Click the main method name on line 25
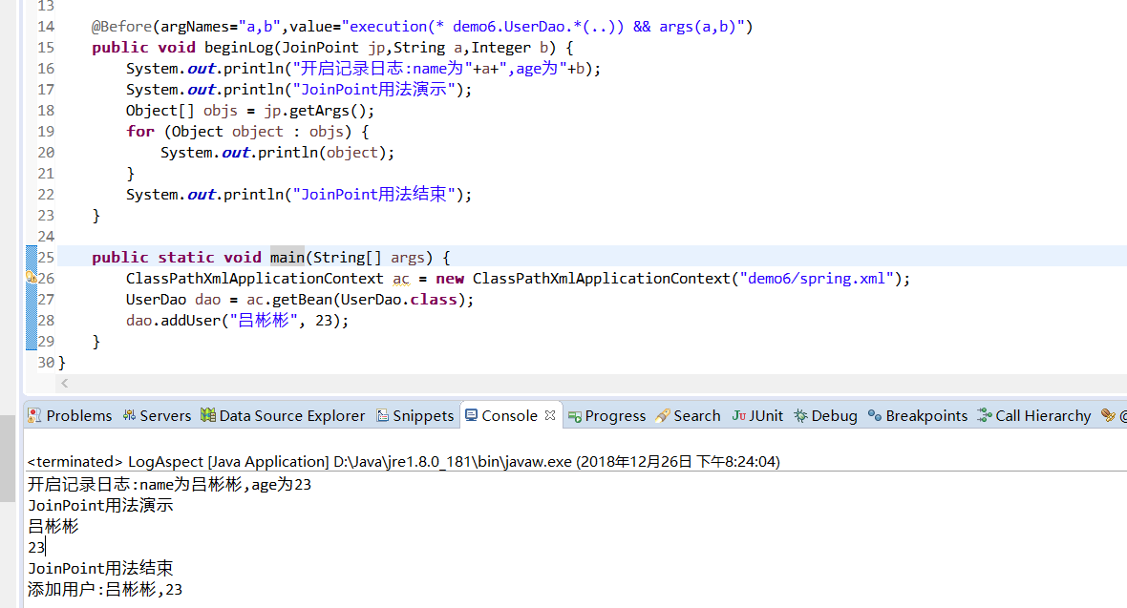This screenshot has height=608, width=1127. (287, 258)
